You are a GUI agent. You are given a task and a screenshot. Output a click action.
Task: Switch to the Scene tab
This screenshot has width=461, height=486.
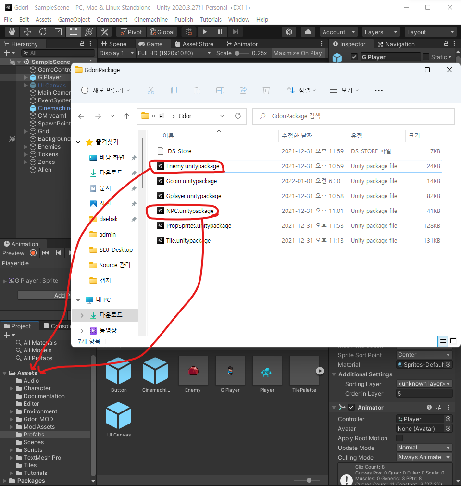coord(114,44)
